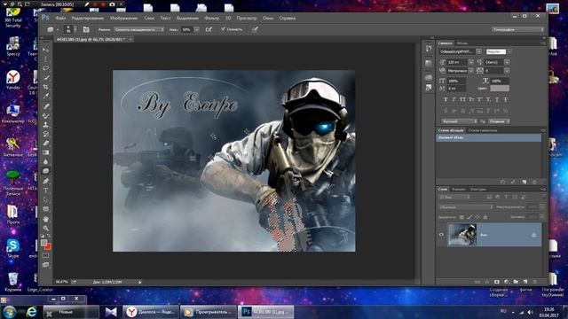Open sponge Mode dropdown
Viewport: 568px width, 319px height.
click(x=139, y=29)
